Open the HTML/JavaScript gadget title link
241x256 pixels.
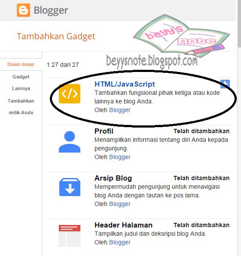[x=125, y=84]
